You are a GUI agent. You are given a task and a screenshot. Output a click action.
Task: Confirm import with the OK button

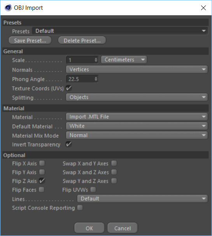coord(89,228)
